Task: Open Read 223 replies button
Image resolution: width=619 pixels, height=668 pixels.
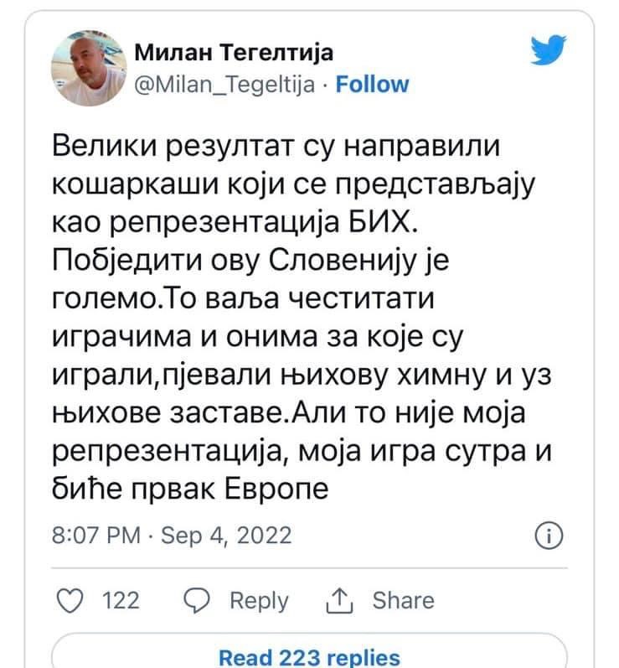Action: point(309,657)
